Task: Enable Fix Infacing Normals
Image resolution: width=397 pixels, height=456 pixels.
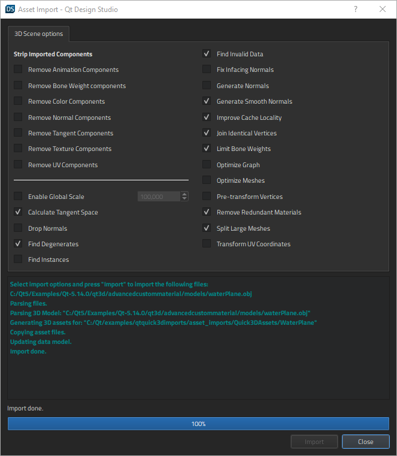Action: pos(207,70)
